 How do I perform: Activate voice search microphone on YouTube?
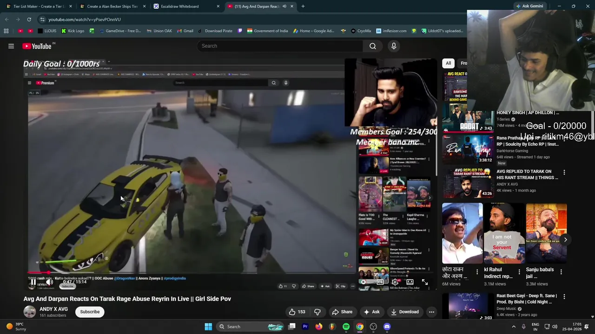click(394, 46)
